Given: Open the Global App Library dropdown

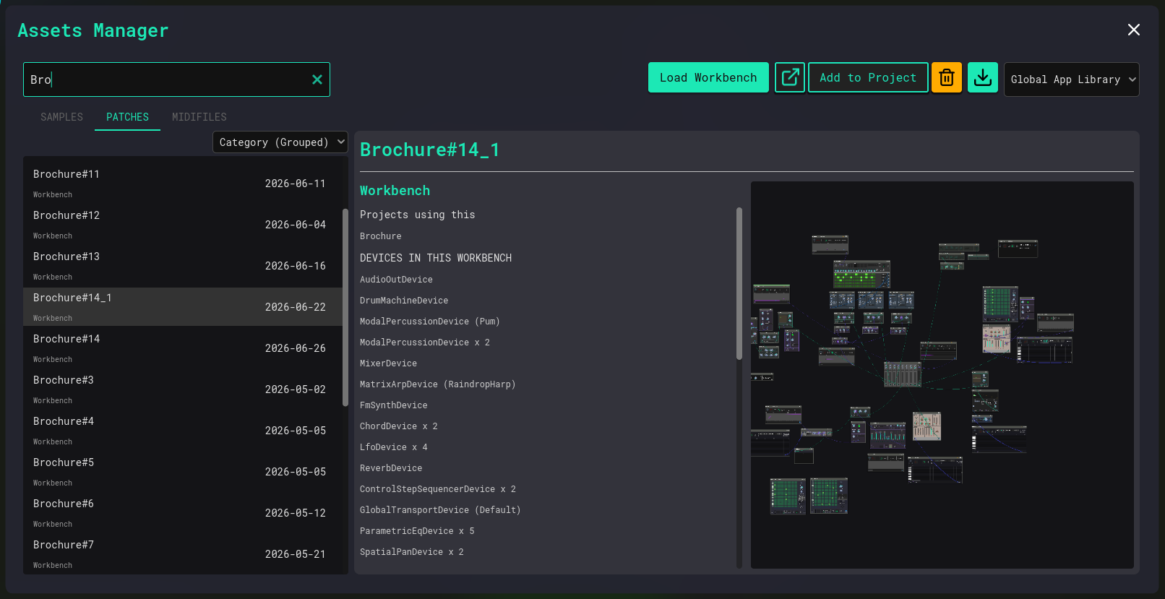Looking at the screenshot, I should pyautogui.click(x=1072, y=79).
